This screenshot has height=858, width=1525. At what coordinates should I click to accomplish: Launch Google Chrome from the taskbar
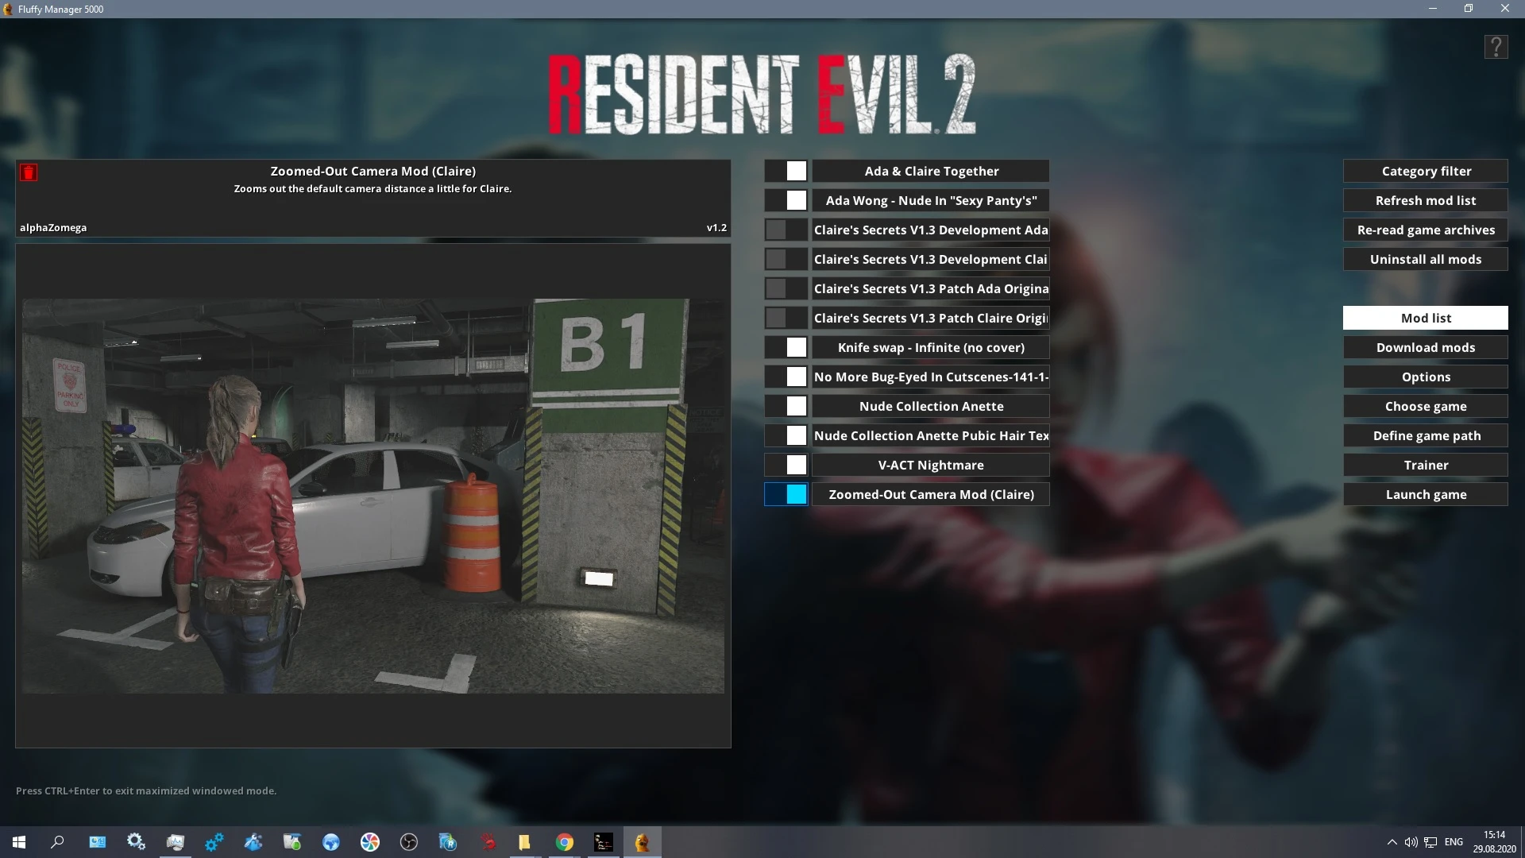[565, 841]
